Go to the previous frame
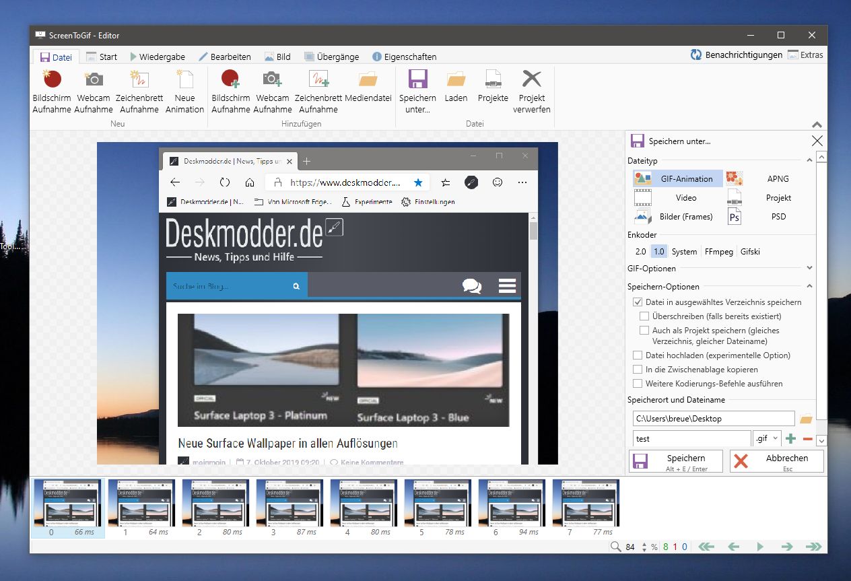Viewport: 851px width, 581px height. coord(734,547)
